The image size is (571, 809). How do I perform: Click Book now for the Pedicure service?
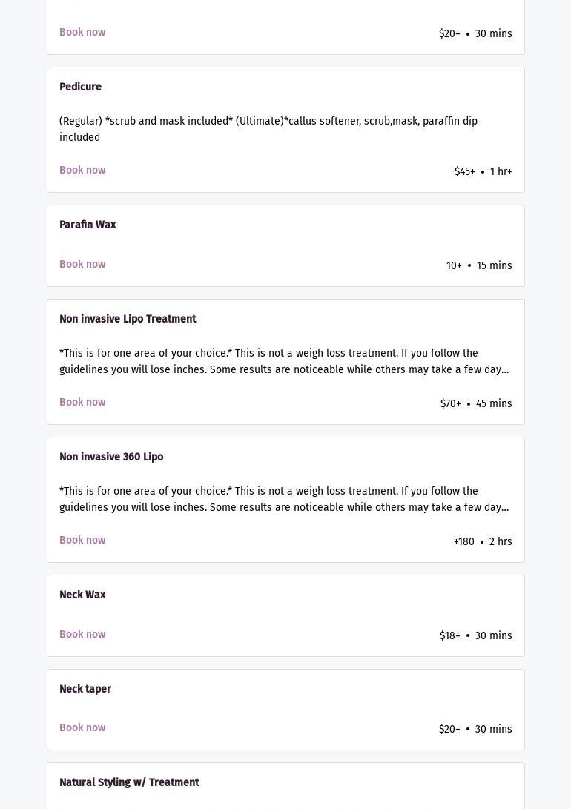click(x=82, y=170)
